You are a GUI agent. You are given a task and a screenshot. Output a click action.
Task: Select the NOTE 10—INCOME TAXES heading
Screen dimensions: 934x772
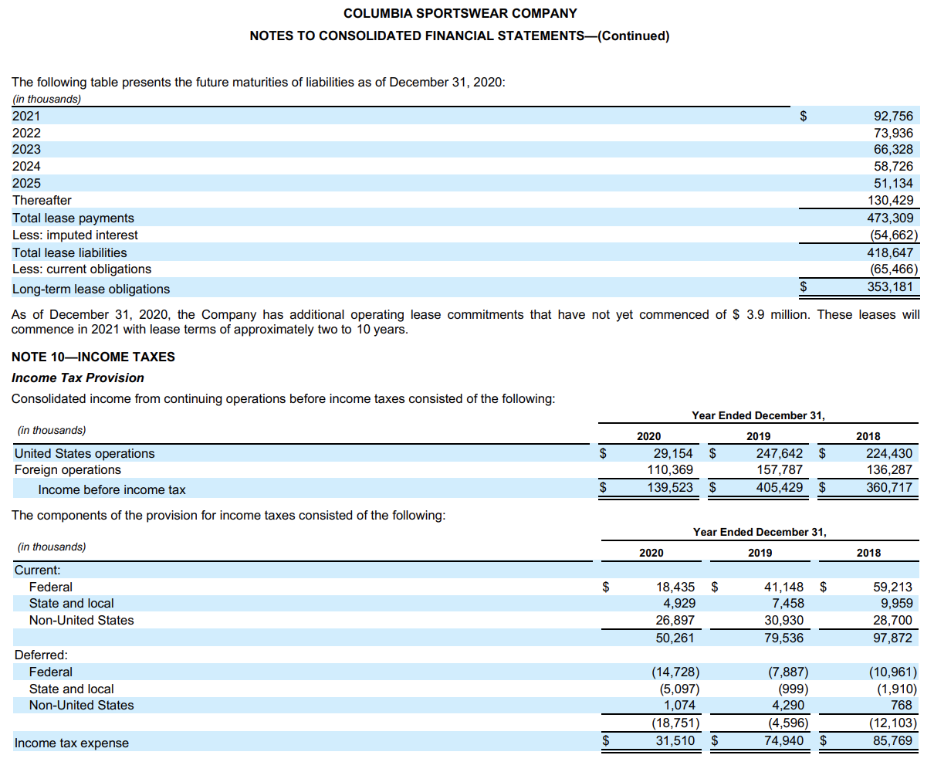[x=93, y=357]
